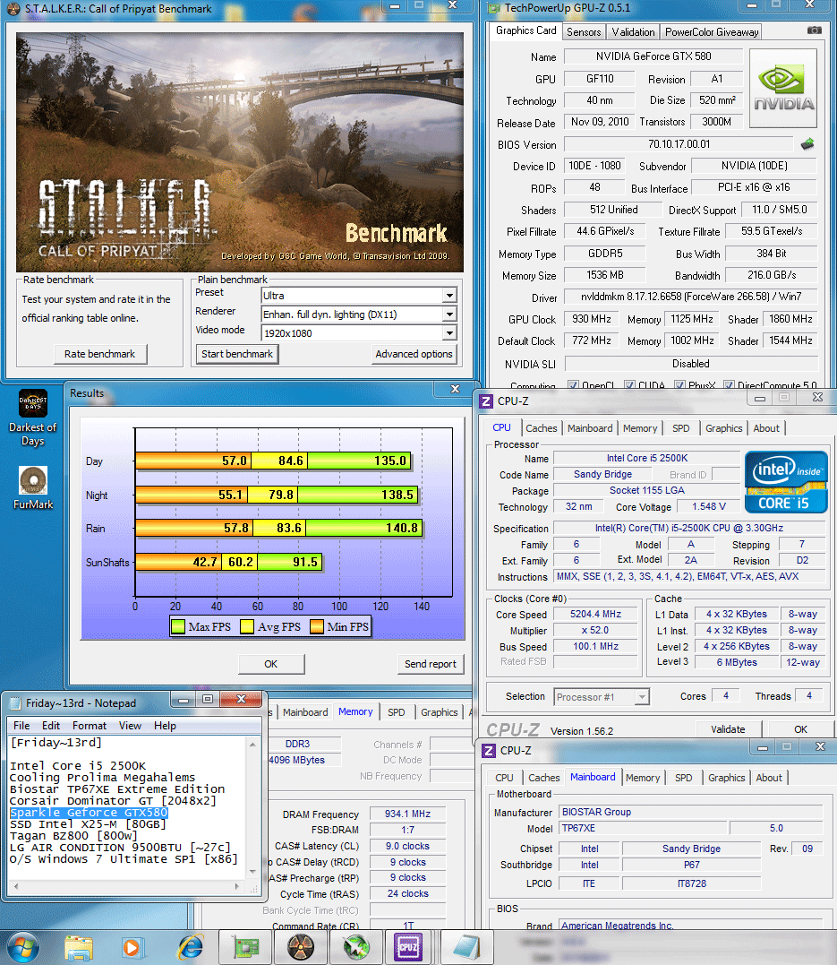This screenshot has height=965, width=837.
Task: Open the About tab in CPU-Z processor window
Action: coord(766,428)
